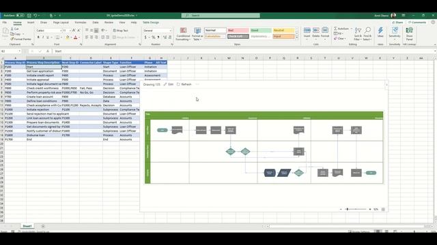Click the Format Painter brush

point(12,39)
